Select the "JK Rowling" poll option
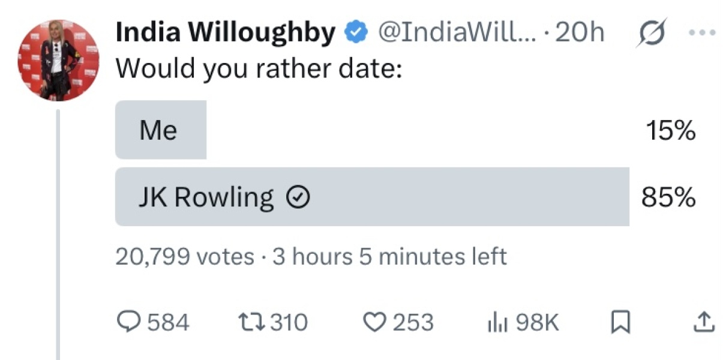 206,197
